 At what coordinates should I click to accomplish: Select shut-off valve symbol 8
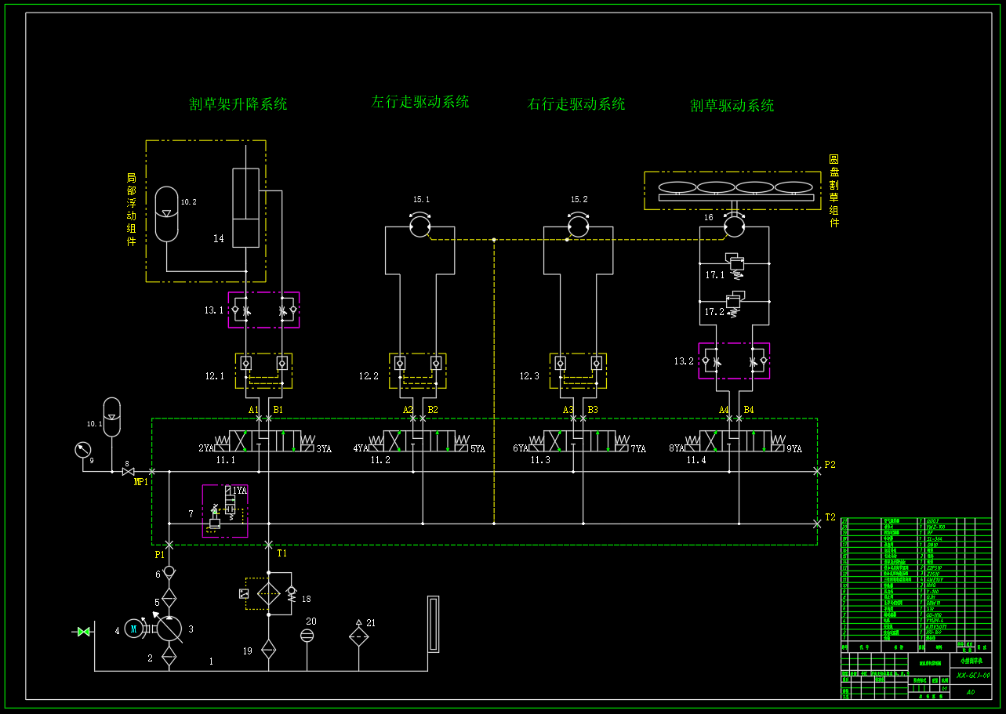128,471
